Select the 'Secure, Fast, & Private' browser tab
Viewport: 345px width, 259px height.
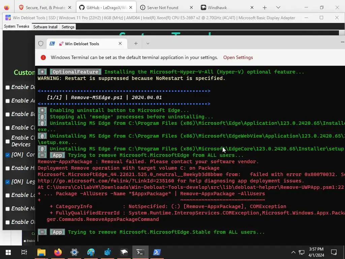pyautogui.click(x=45, y=7)
